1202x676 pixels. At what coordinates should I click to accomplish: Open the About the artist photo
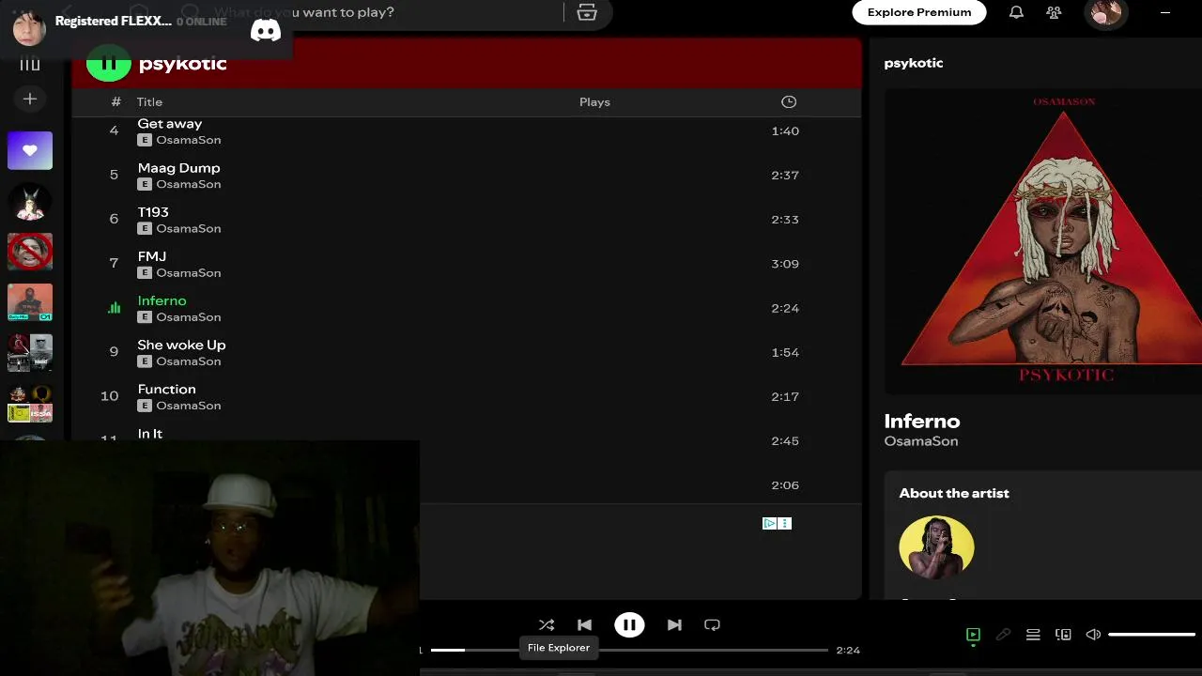[x=936, y=547]
